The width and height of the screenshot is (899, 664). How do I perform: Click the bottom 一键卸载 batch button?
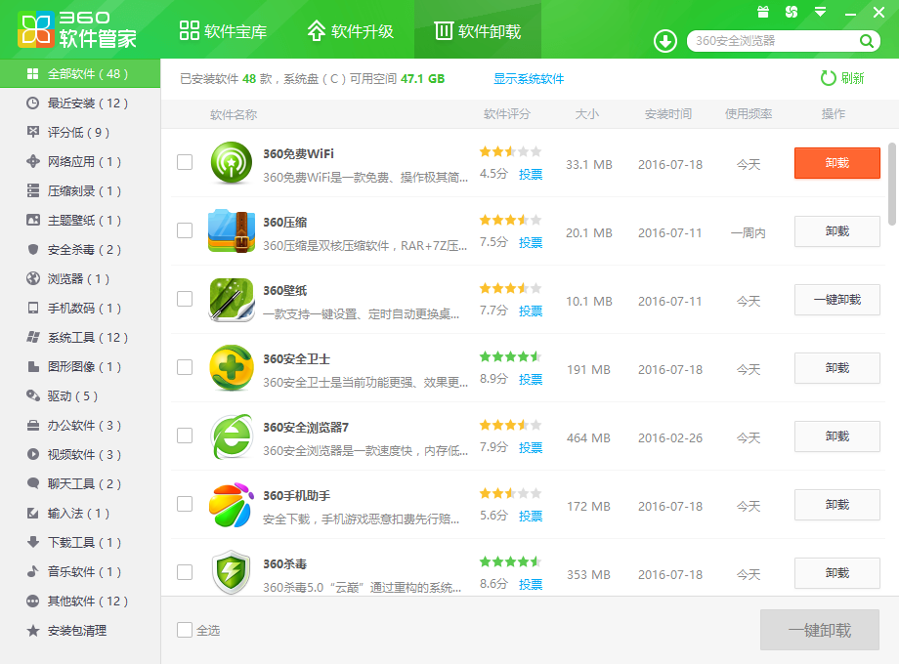(x=820, y=630)
